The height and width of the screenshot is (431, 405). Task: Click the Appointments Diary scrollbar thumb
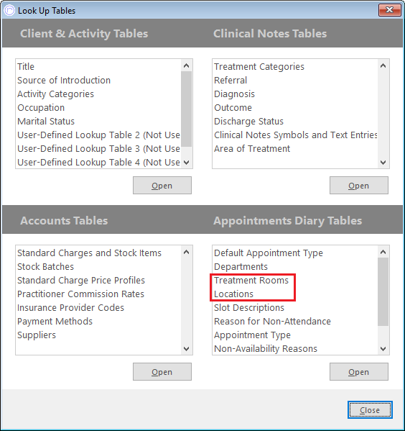[383, 291]
